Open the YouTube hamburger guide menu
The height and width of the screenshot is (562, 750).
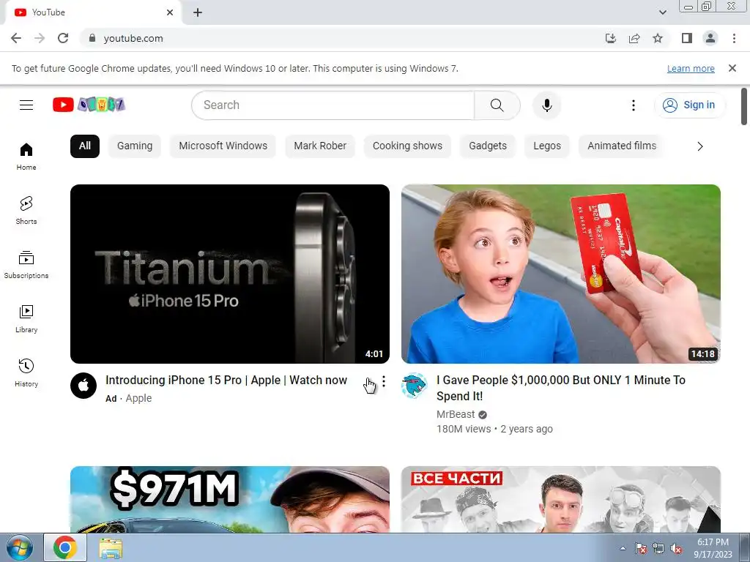click(26, 105)
